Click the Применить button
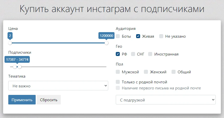224x118 pixels. coord(22,100)
